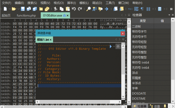
Task: Select the 无符号 Int64 inspector row
Action: (151, 68)
